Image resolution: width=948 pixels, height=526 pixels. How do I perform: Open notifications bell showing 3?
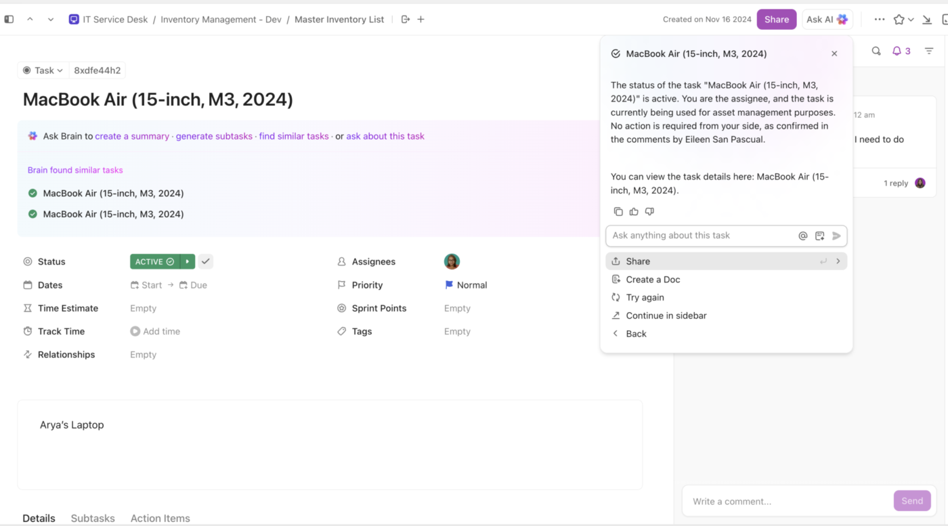(x=901, y=51)
